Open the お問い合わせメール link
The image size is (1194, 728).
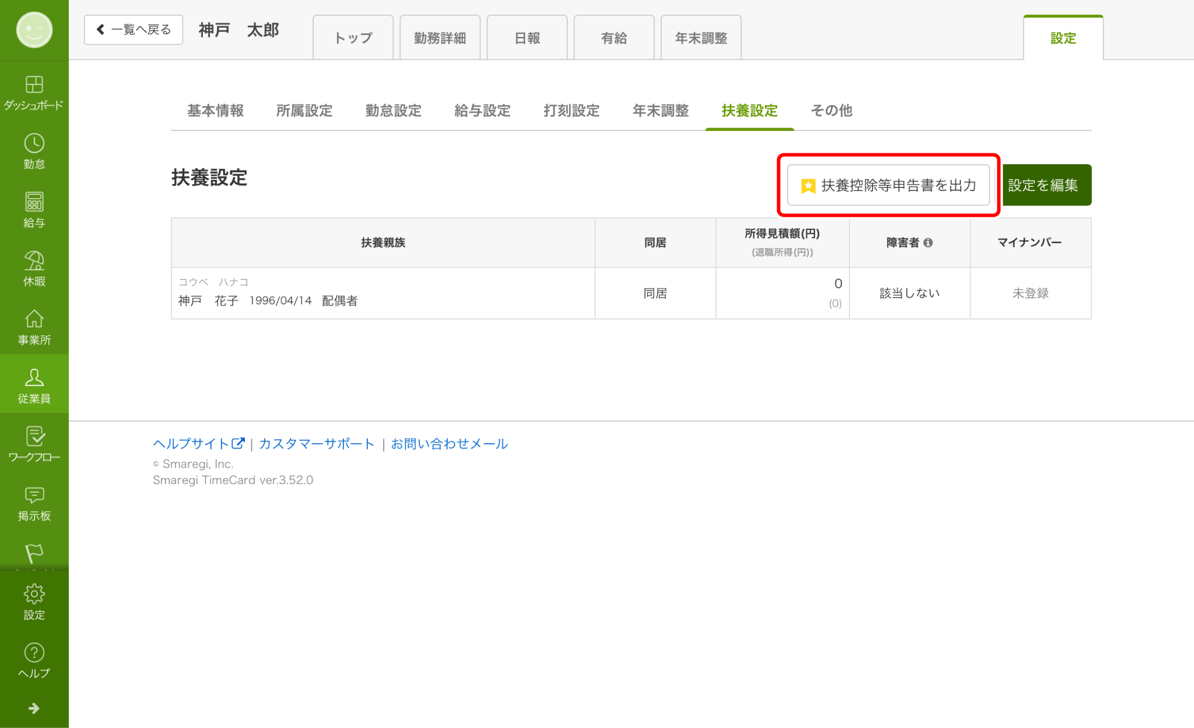point(449,444)
